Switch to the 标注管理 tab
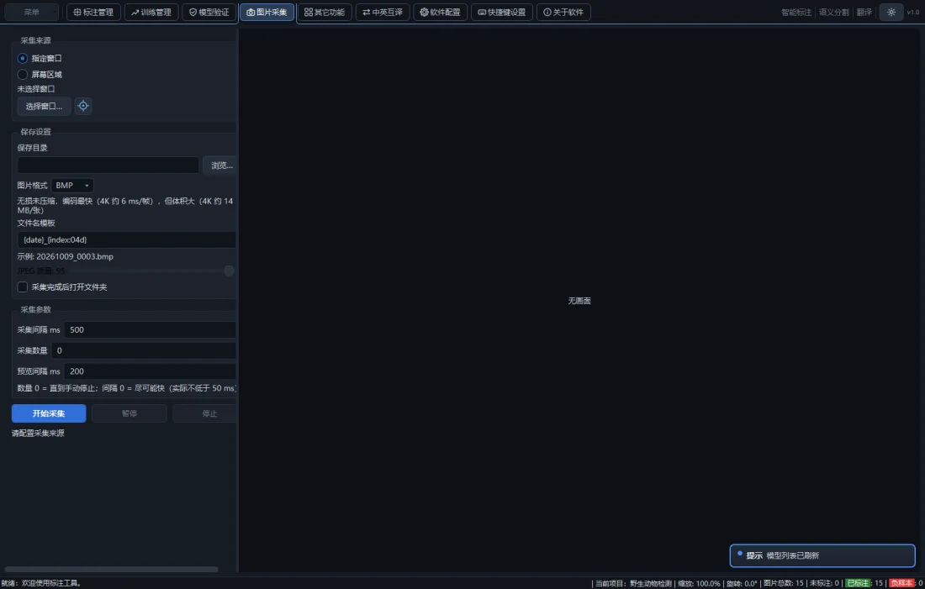 (x=94, y=13)
